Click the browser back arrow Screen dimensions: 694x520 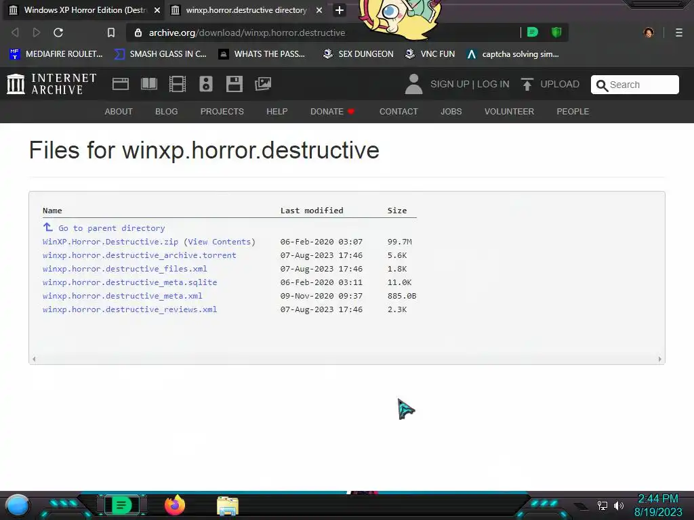(15, 32)
